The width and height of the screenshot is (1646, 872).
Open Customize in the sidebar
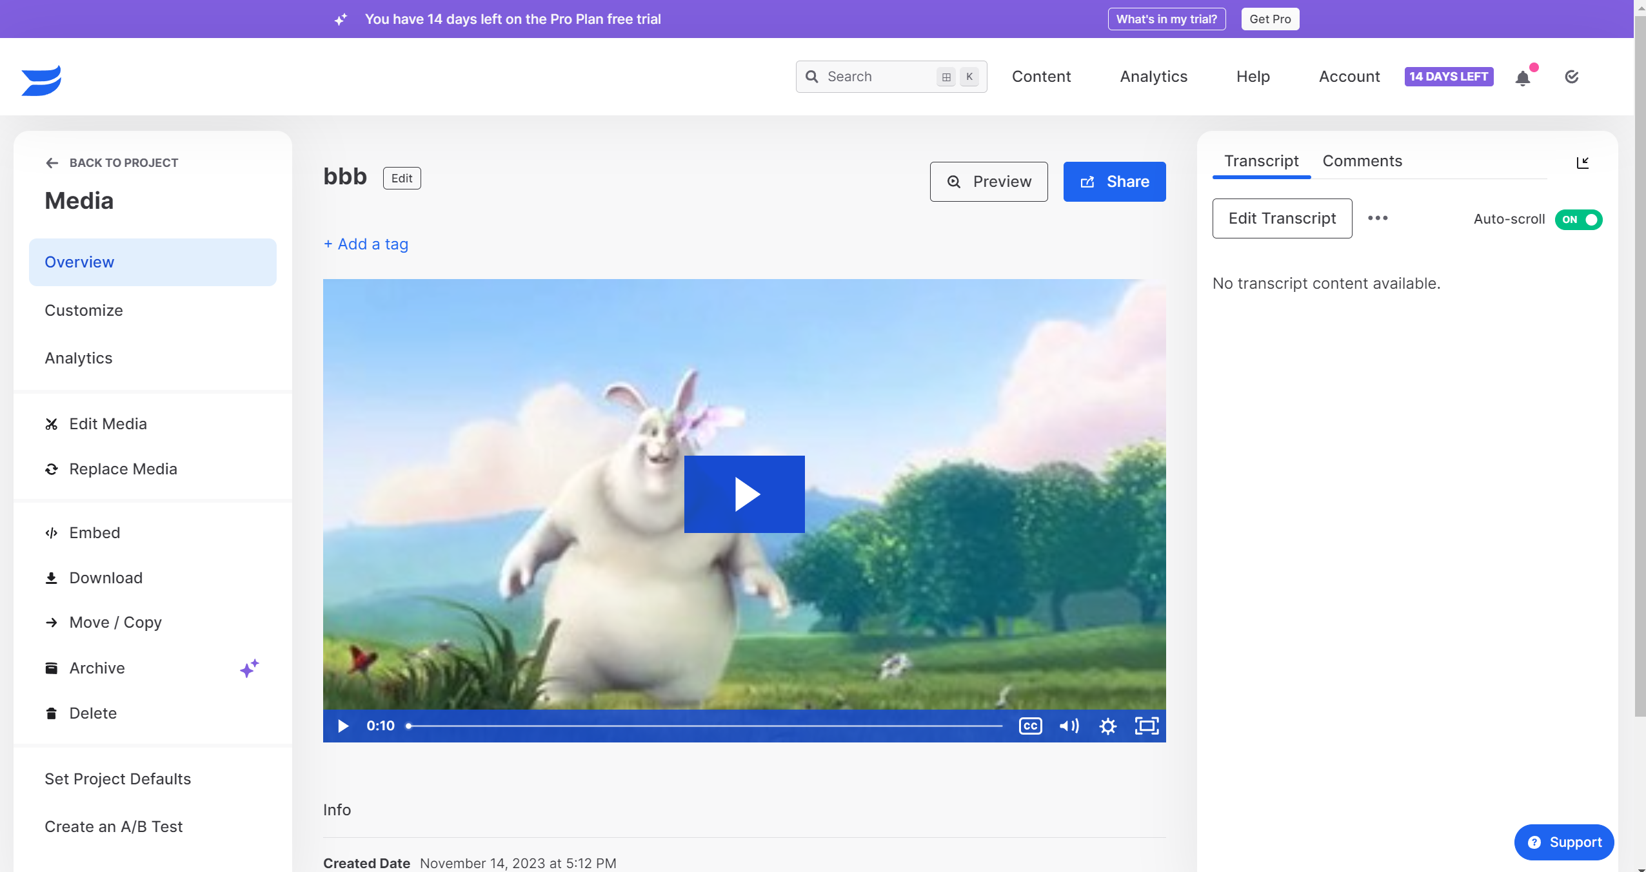84,311
